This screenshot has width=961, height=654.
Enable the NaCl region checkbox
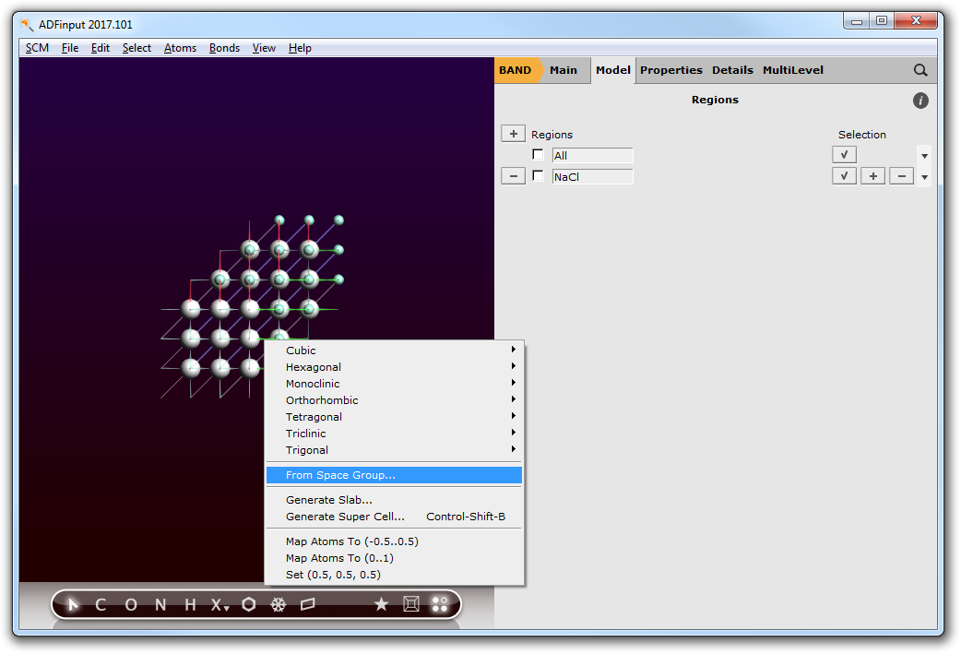(x=539, y=176)
